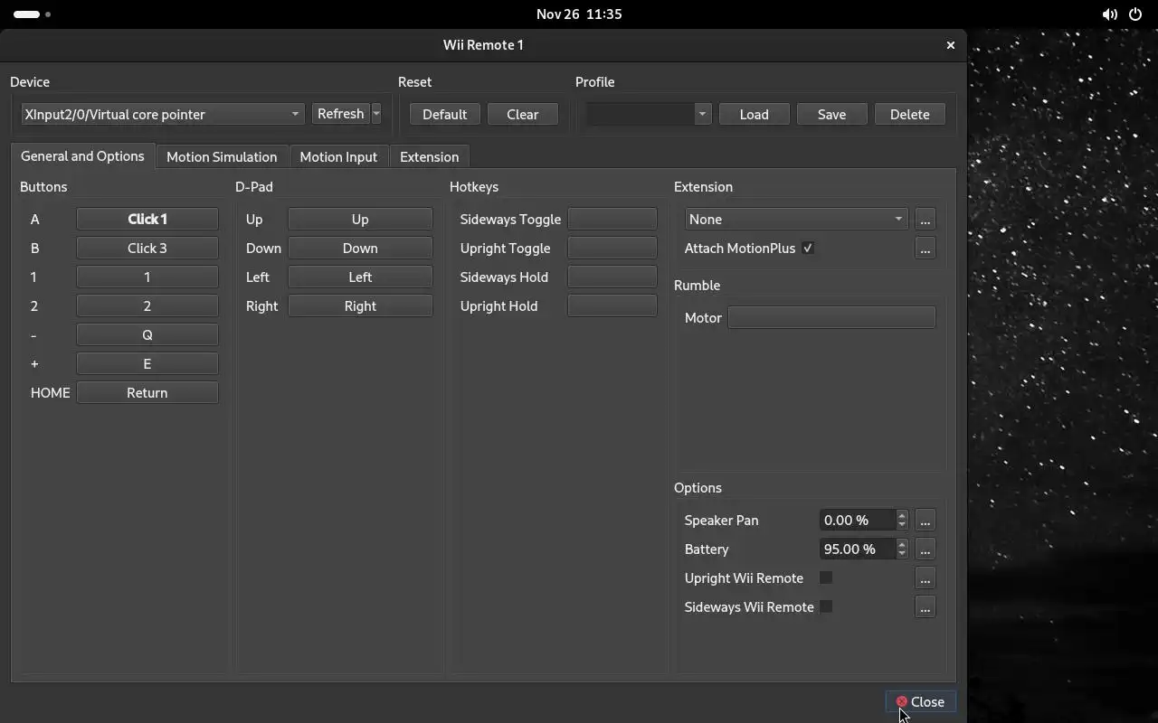1158x723 pixels.
Task: Click the Speaker Pan value field
Action: pyautogui.click(x=858, y=520)
